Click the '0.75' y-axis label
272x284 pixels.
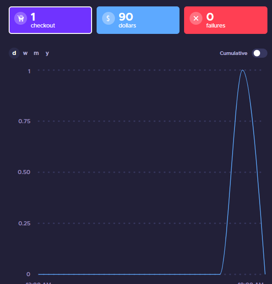24,121
